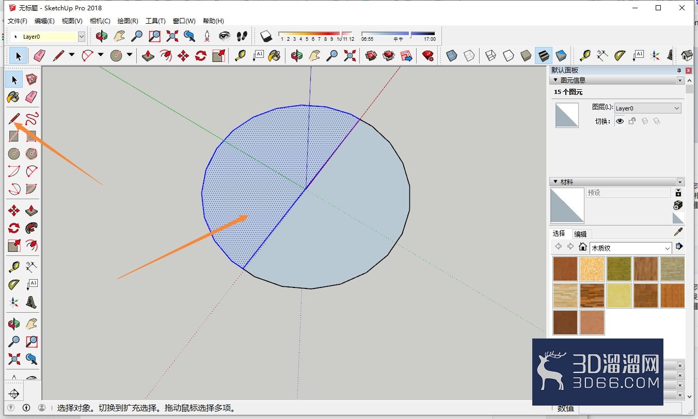Open the 帮助(H) menu
The image size is (698, 419).
[x=213, y=21]
